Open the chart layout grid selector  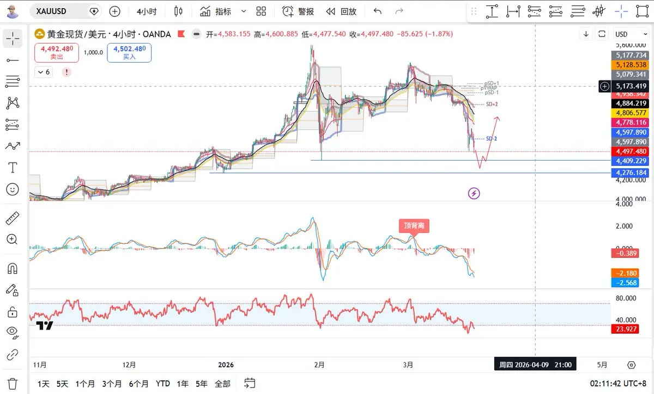261,11
